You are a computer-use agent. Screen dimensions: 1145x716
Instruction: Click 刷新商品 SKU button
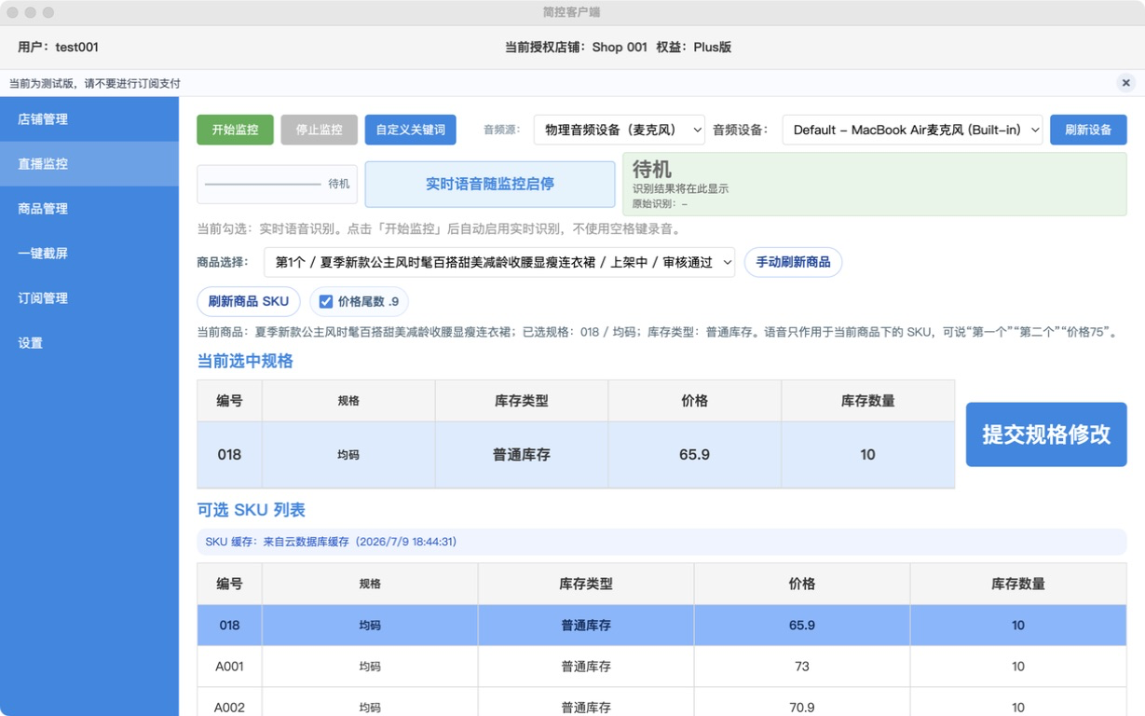click(x=249, y=301)
